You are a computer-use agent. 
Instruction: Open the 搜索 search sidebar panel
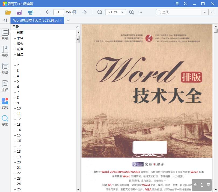(5, 121)
